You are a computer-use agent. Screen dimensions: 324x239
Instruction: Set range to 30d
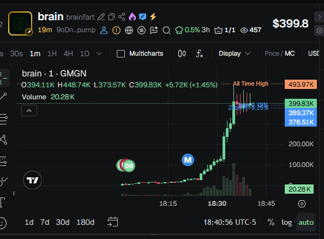coord(63,222)
